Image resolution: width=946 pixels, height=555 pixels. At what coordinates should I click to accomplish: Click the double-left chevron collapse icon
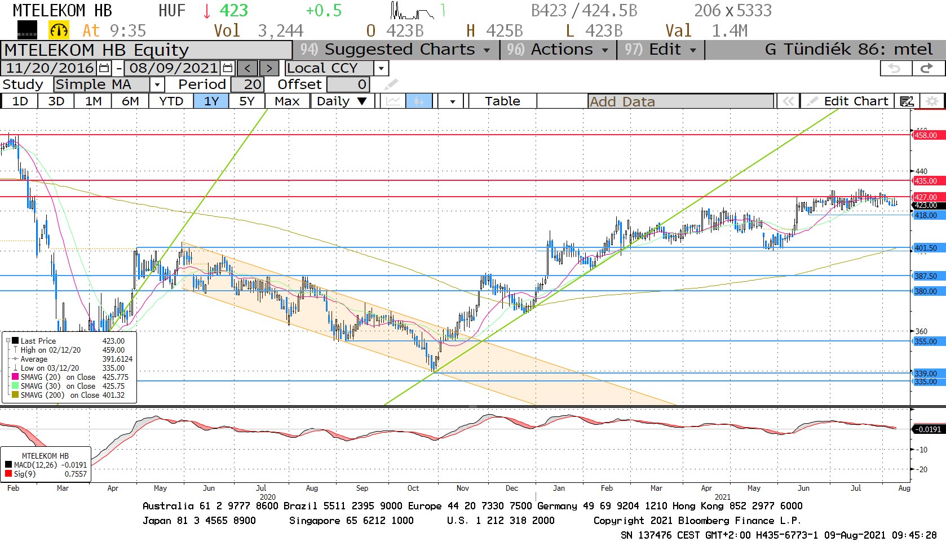tap(788, 101)
